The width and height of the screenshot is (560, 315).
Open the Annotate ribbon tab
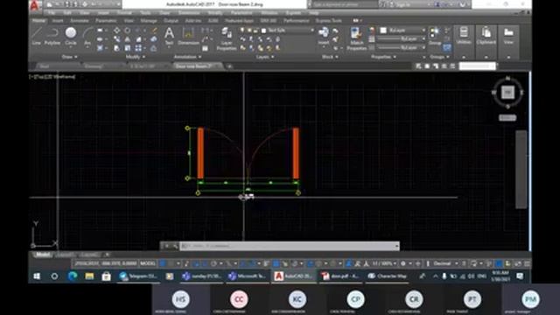[x=80, y=21]
